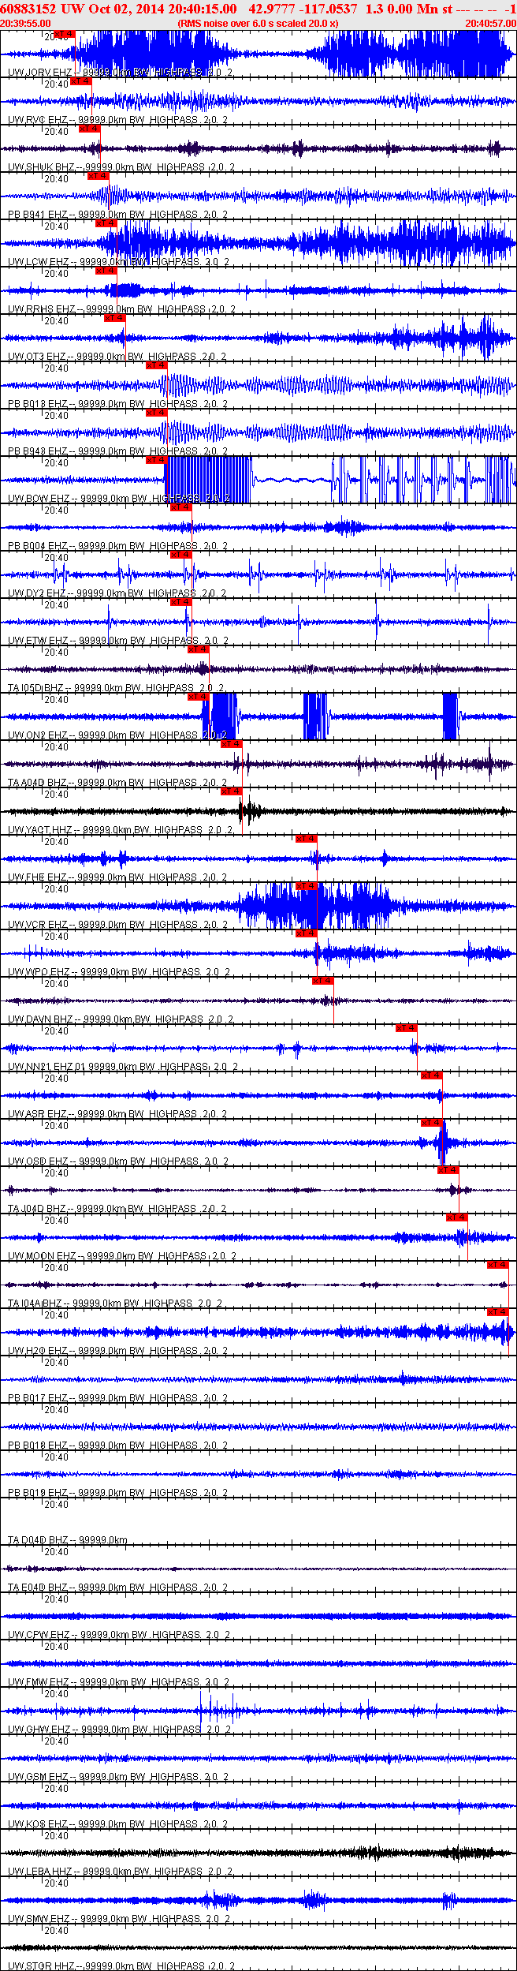Click the red pick flag on UW ON2 trace
Viewport: 517px width, 1971px height.
(198, 697)
